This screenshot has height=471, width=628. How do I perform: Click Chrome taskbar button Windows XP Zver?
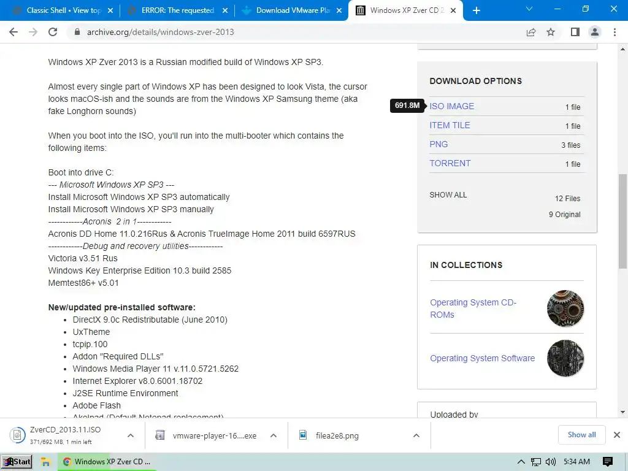coord(107,462)
